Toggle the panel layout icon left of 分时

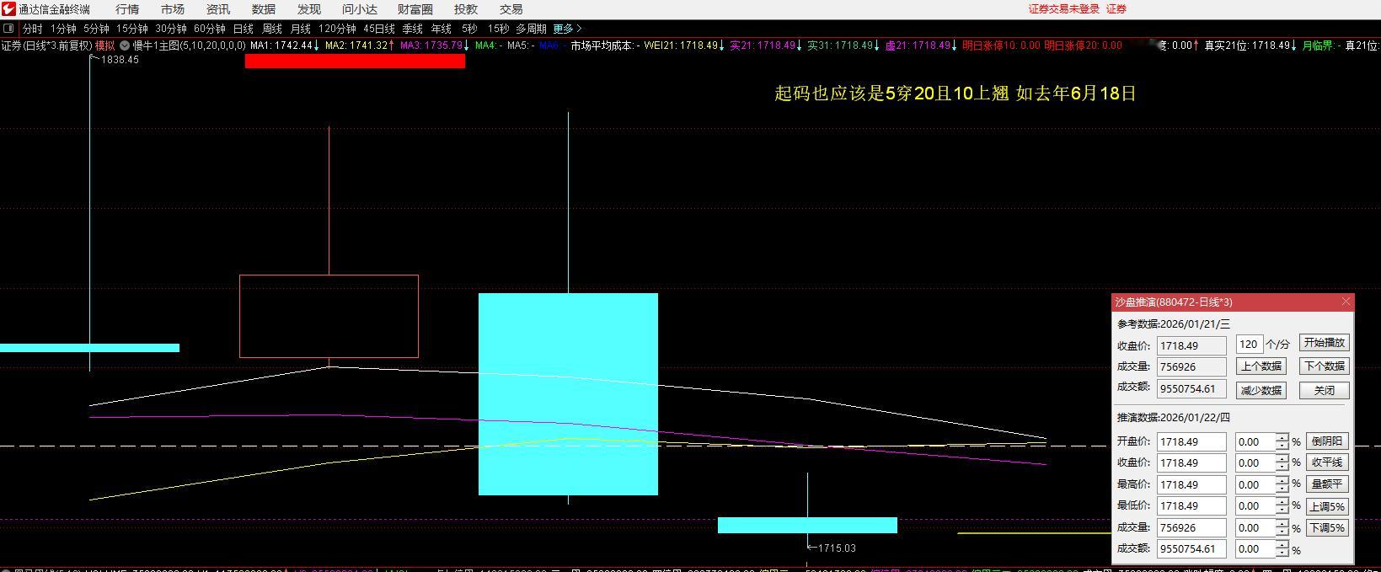8,29
